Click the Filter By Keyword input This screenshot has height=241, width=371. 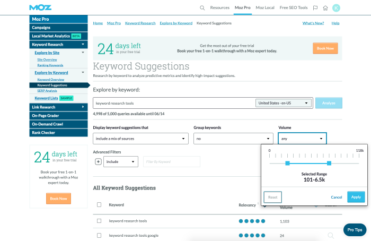[x=172, y=161]
